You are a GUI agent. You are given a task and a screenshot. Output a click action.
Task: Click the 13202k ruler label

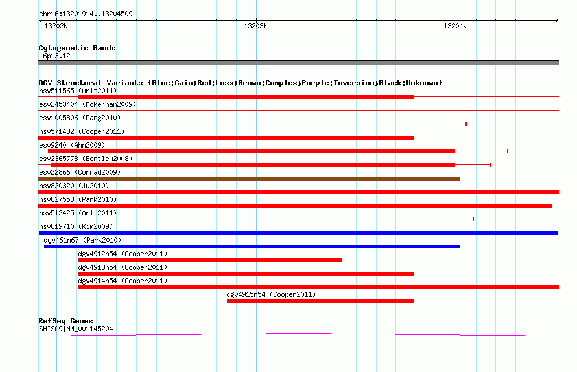coord(56,26)
